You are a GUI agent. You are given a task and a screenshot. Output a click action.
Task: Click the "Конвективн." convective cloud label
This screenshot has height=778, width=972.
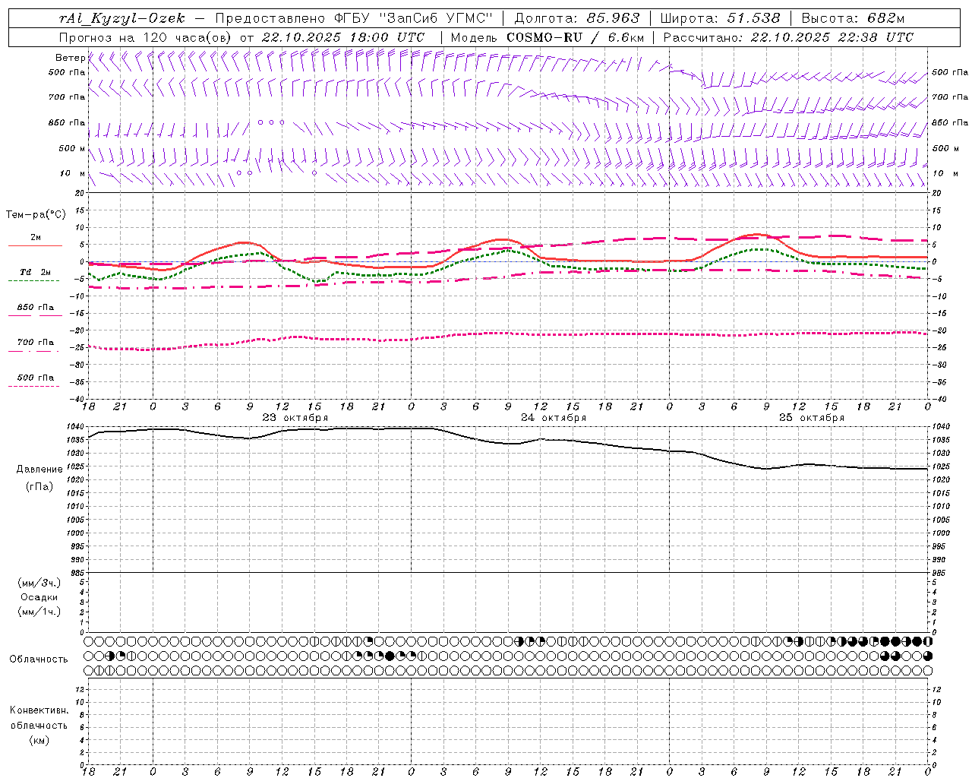(39, 710)
